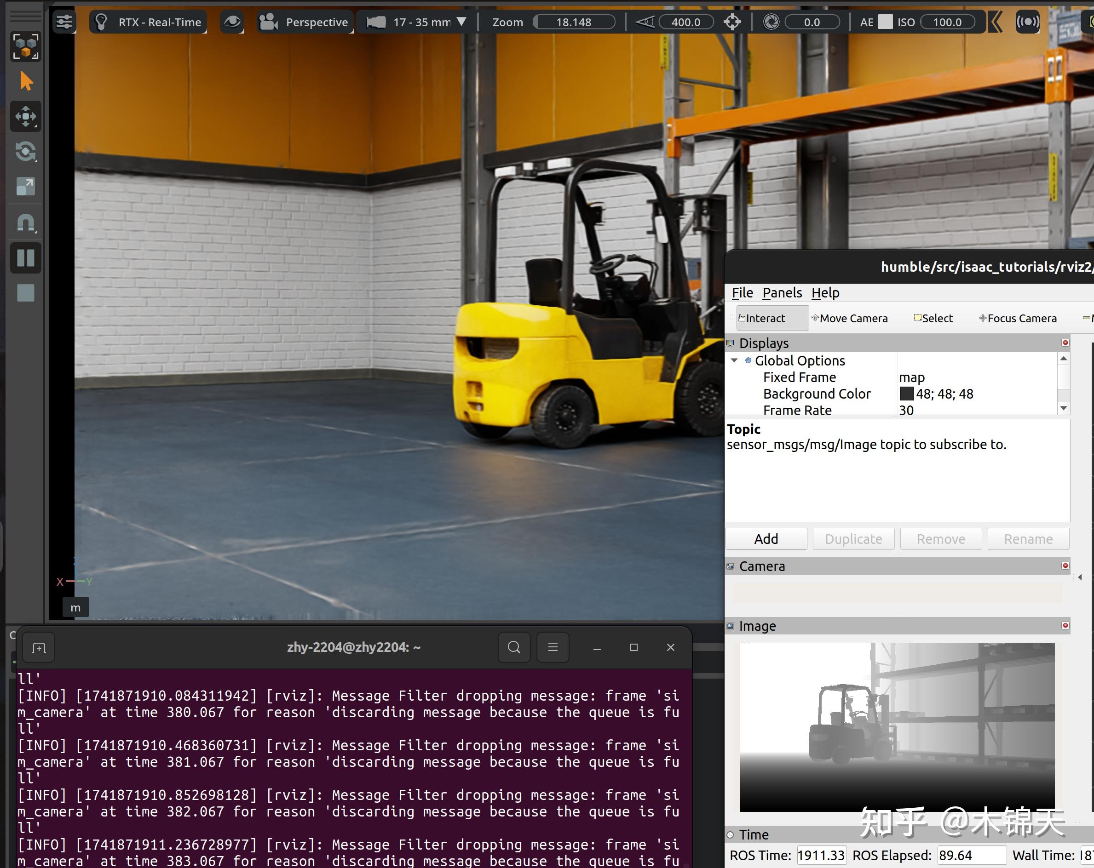The width and height of the screenshot is (1094, 868).
Task: Open viewport render settings sliders
Action: tap(64, 21)
